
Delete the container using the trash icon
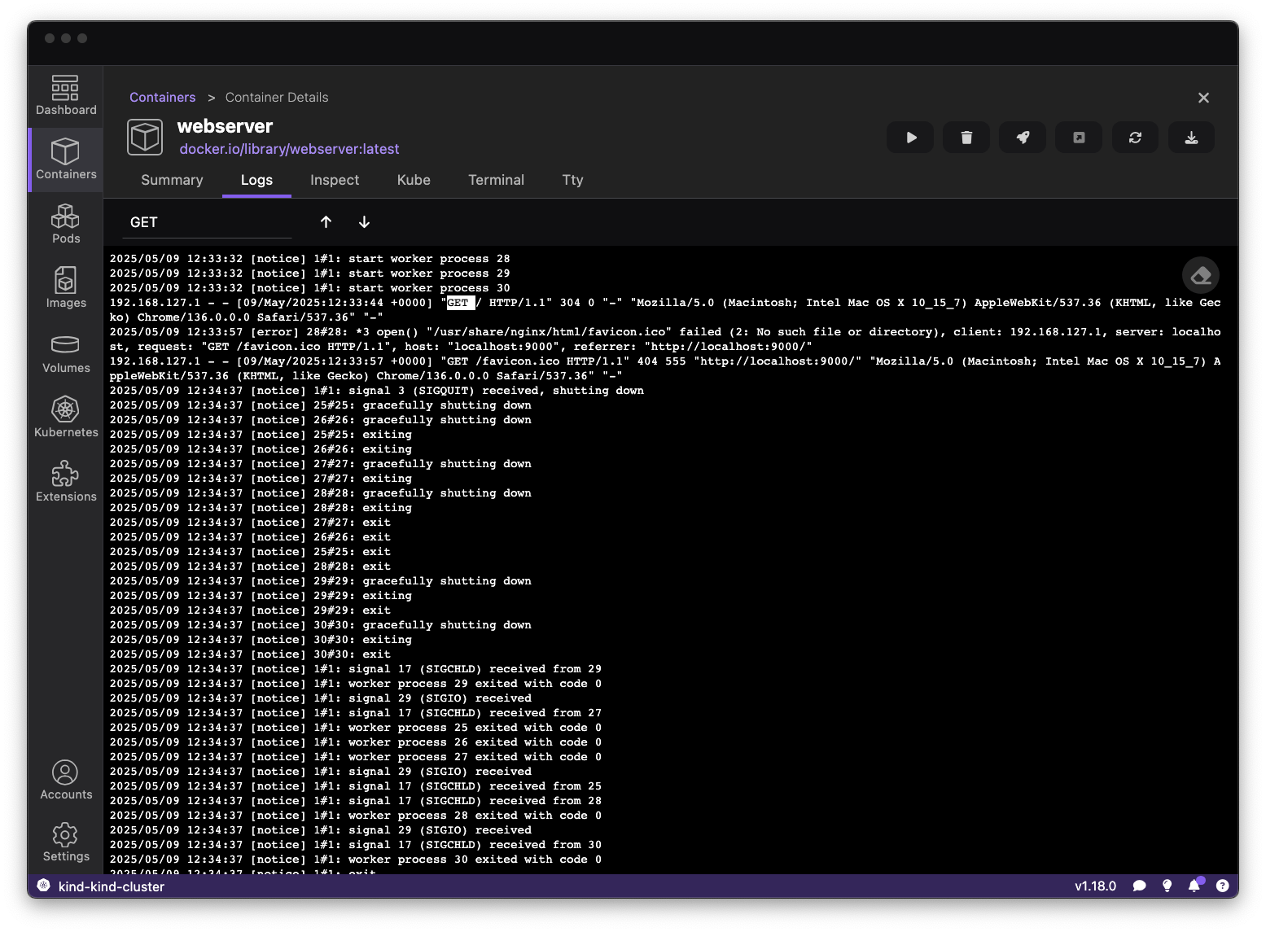pos(966,137)
